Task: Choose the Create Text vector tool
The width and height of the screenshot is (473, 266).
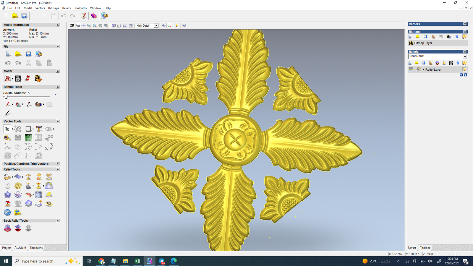Action: pos(39,129)
